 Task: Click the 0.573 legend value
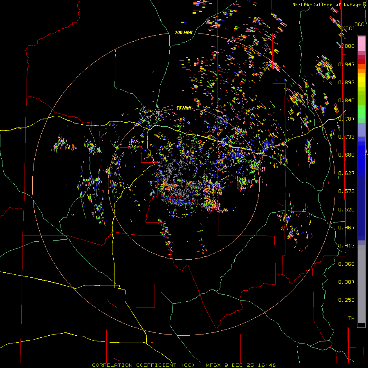(x=346, y=191)
